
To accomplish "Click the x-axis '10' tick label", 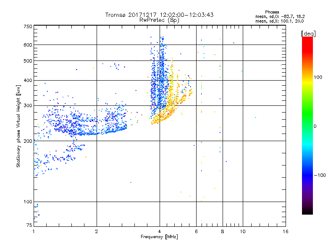I will point(243,231).
